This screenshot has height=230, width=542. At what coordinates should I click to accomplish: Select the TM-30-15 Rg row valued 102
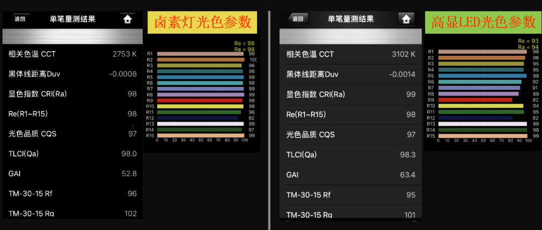pos(73,211)
